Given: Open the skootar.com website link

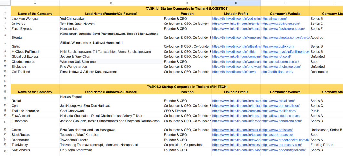Looking at the screenshot, I should [x=286, y=38].
